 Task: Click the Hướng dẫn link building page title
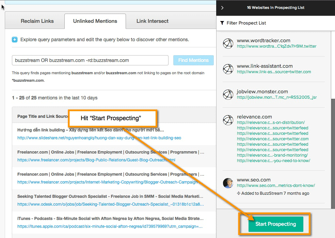coord(91,130)
